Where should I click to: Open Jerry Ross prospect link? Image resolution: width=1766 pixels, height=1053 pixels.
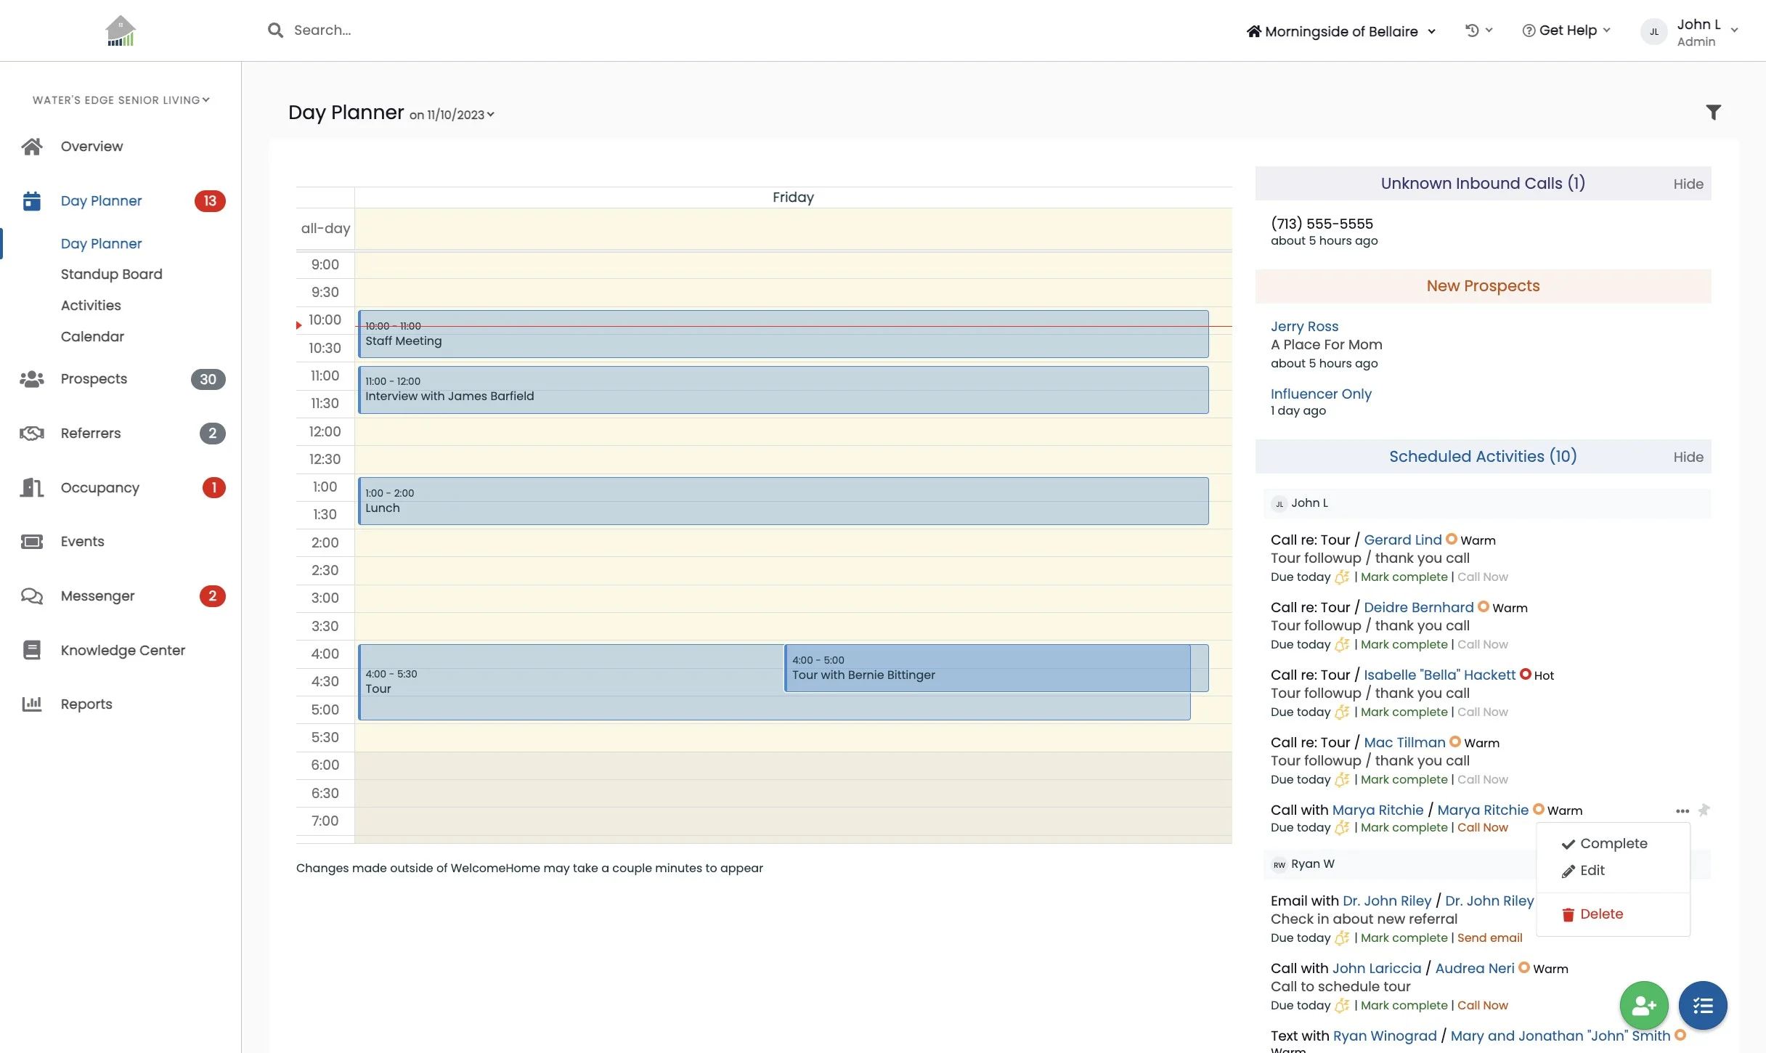[1304, 326]
